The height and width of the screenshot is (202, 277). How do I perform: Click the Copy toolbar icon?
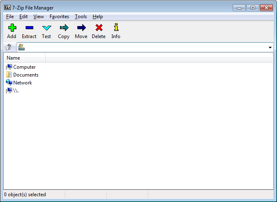tap(64, 28)
